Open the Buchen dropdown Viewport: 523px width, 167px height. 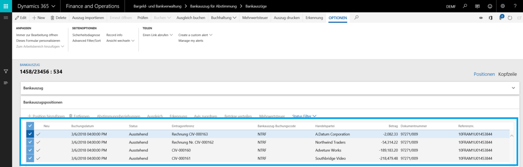[163, 17]
